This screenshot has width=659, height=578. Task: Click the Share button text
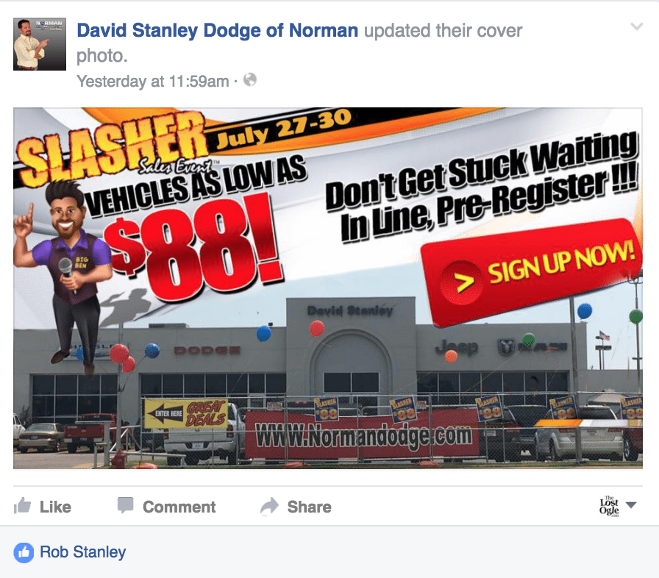coord(310,507)
